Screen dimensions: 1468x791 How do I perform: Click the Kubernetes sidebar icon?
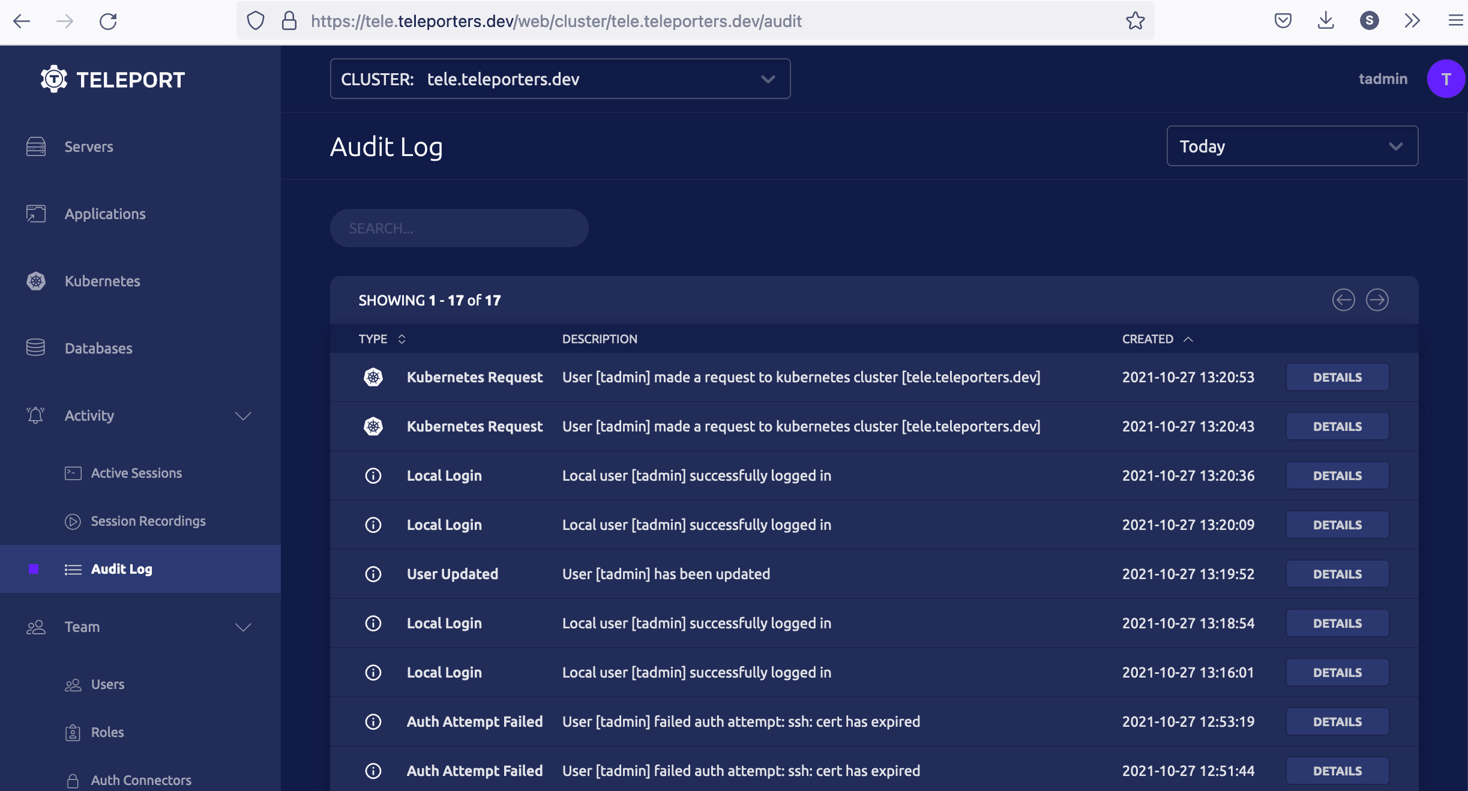click(36, 280)
